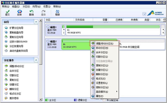
Task: Click the AOMEI Technology logo
Action: click(x=156, y=13)
